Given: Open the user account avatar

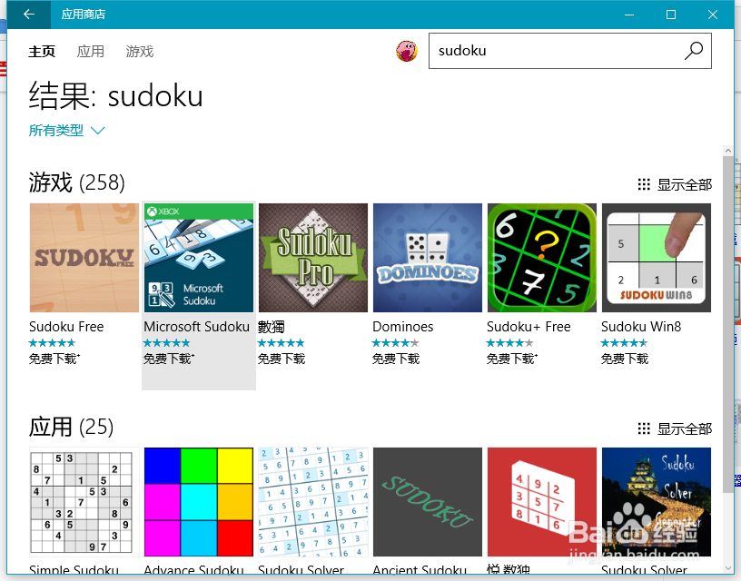Looking at the screenshot, I should pos(407,51).
